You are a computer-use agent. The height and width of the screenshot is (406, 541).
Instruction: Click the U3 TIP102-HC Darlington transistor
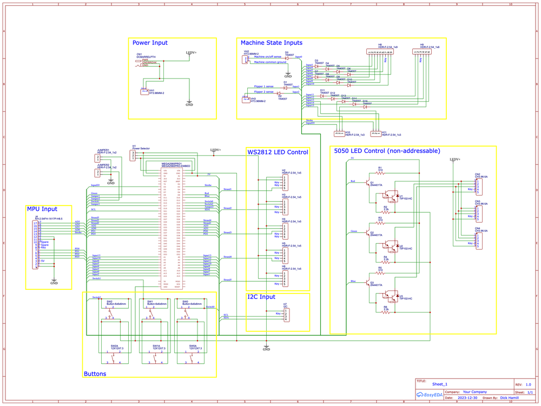(x=390, y=297)
